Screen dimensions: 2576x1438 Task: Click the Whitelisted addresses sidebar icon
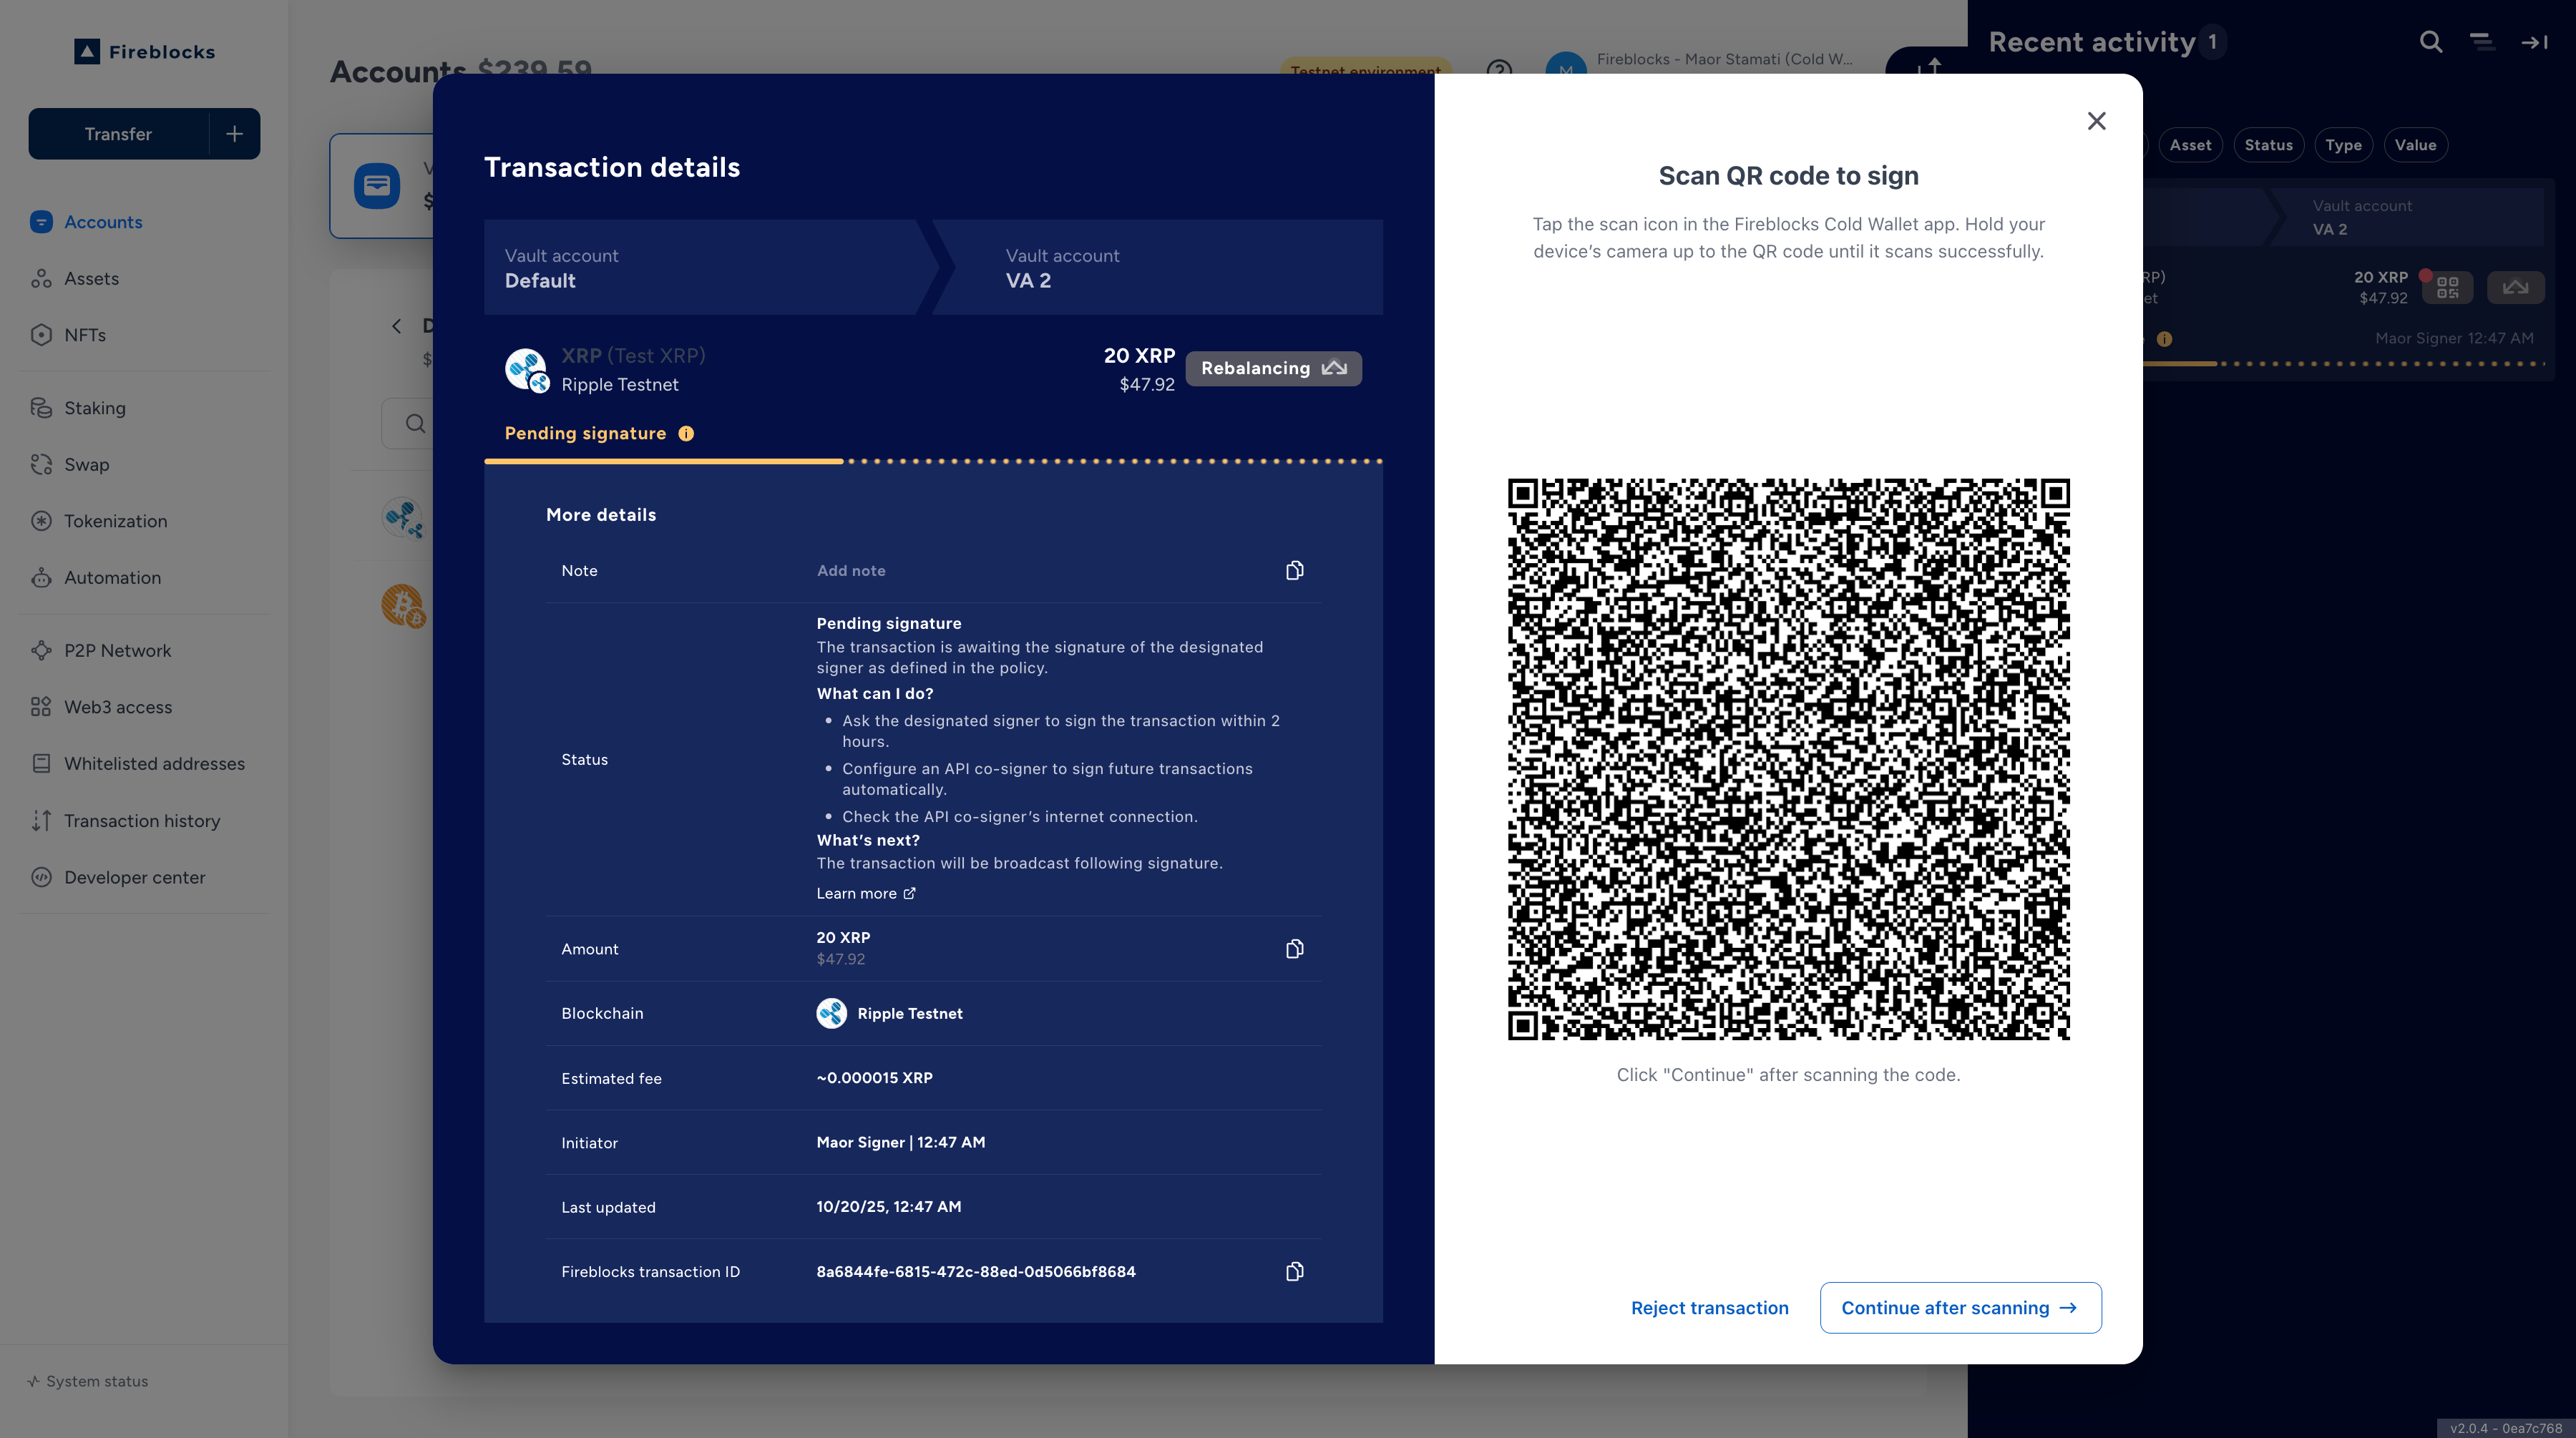(x=41, y=763)
